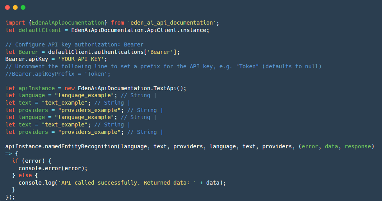
Task: Click the commented 'Bearer.apiKeyPrefix' line
Action: 58,74
